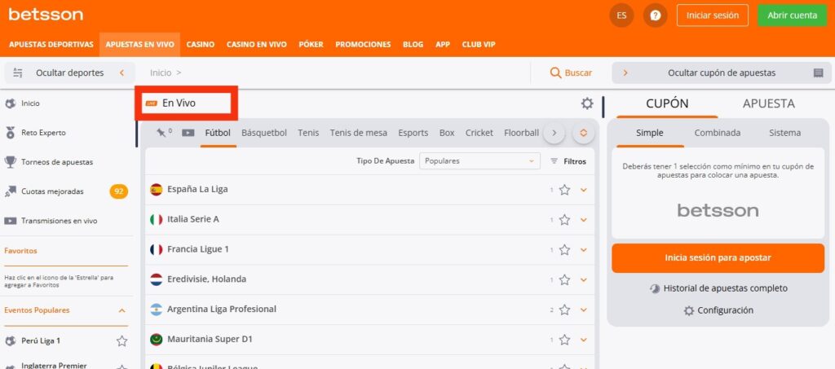The height and width of the screenshot is (369, 835).
Task: Switch to Cupón tab
Action: pyautogui.click(x=667, y=104)
